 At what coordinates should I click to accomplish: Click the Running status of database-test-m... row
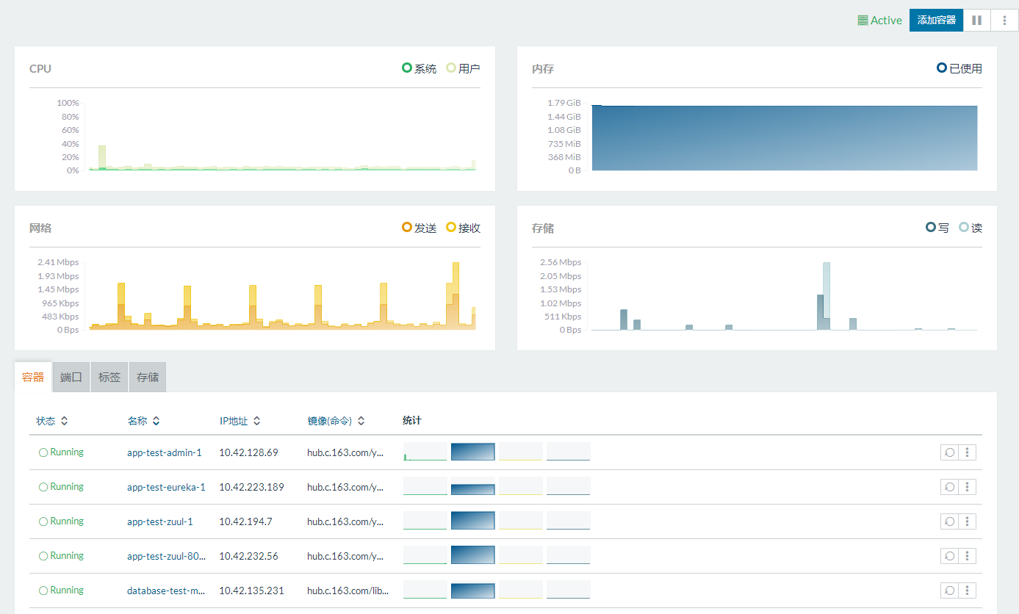tap(61, 590)
